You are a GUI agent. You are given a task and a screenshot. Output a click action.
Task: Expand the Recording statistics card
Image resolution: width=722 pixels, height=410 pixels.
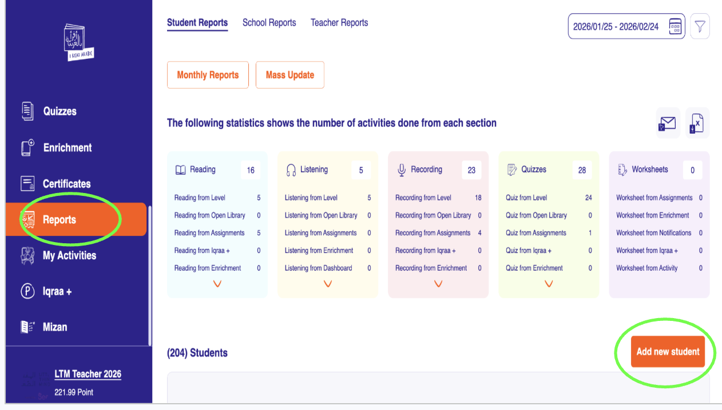[438, 284]
